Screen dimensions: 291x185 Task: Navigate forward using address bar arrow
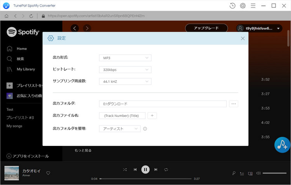(x=23, y=16)
